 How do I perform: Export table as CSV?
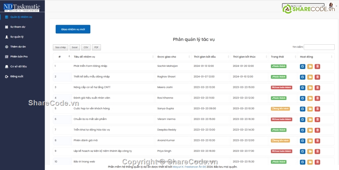pyautogui.click(x=86, y=47)
